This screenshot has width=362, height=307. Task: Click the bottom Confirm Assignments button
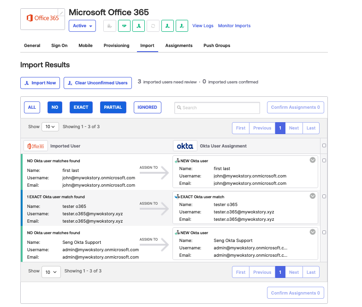296,293
